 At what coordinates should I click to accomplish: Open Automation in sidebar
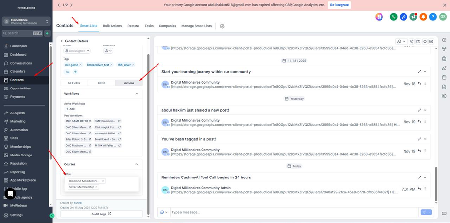pyautogui.click(x=19, y=130)
